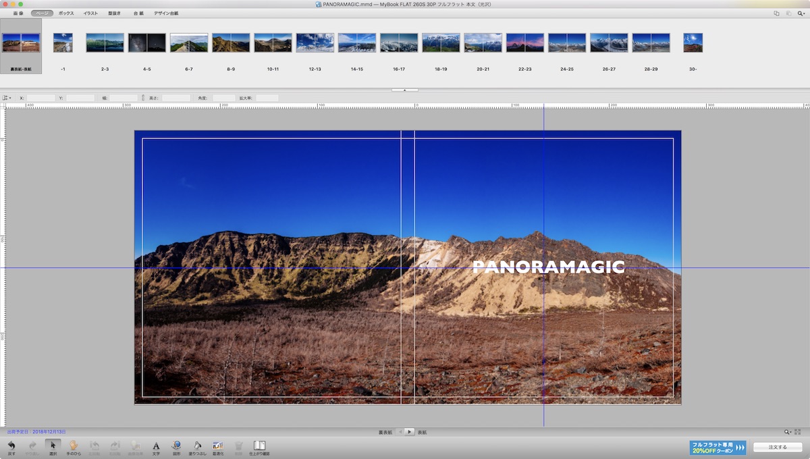Click the 削除 trash can icon
810x459 pixels.
[238, 446]
